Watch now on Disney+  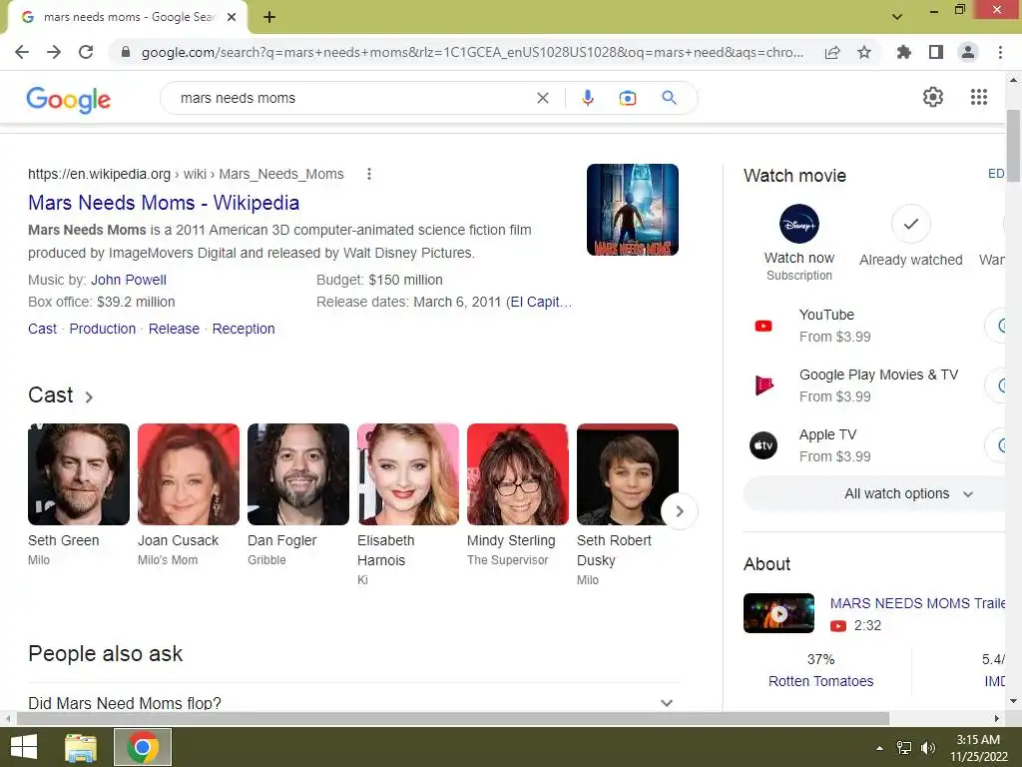click(799, 243)
